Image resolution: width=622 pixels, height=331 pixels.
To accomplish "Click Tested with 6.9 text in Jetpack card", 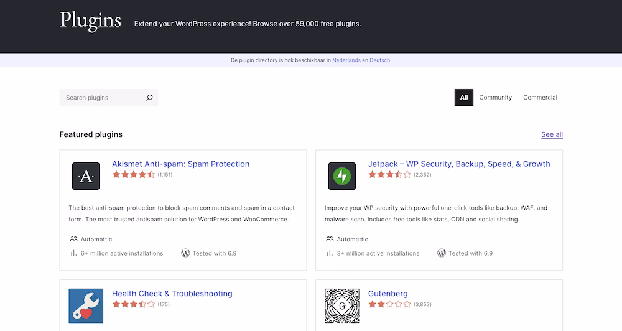I will [470, 253].
